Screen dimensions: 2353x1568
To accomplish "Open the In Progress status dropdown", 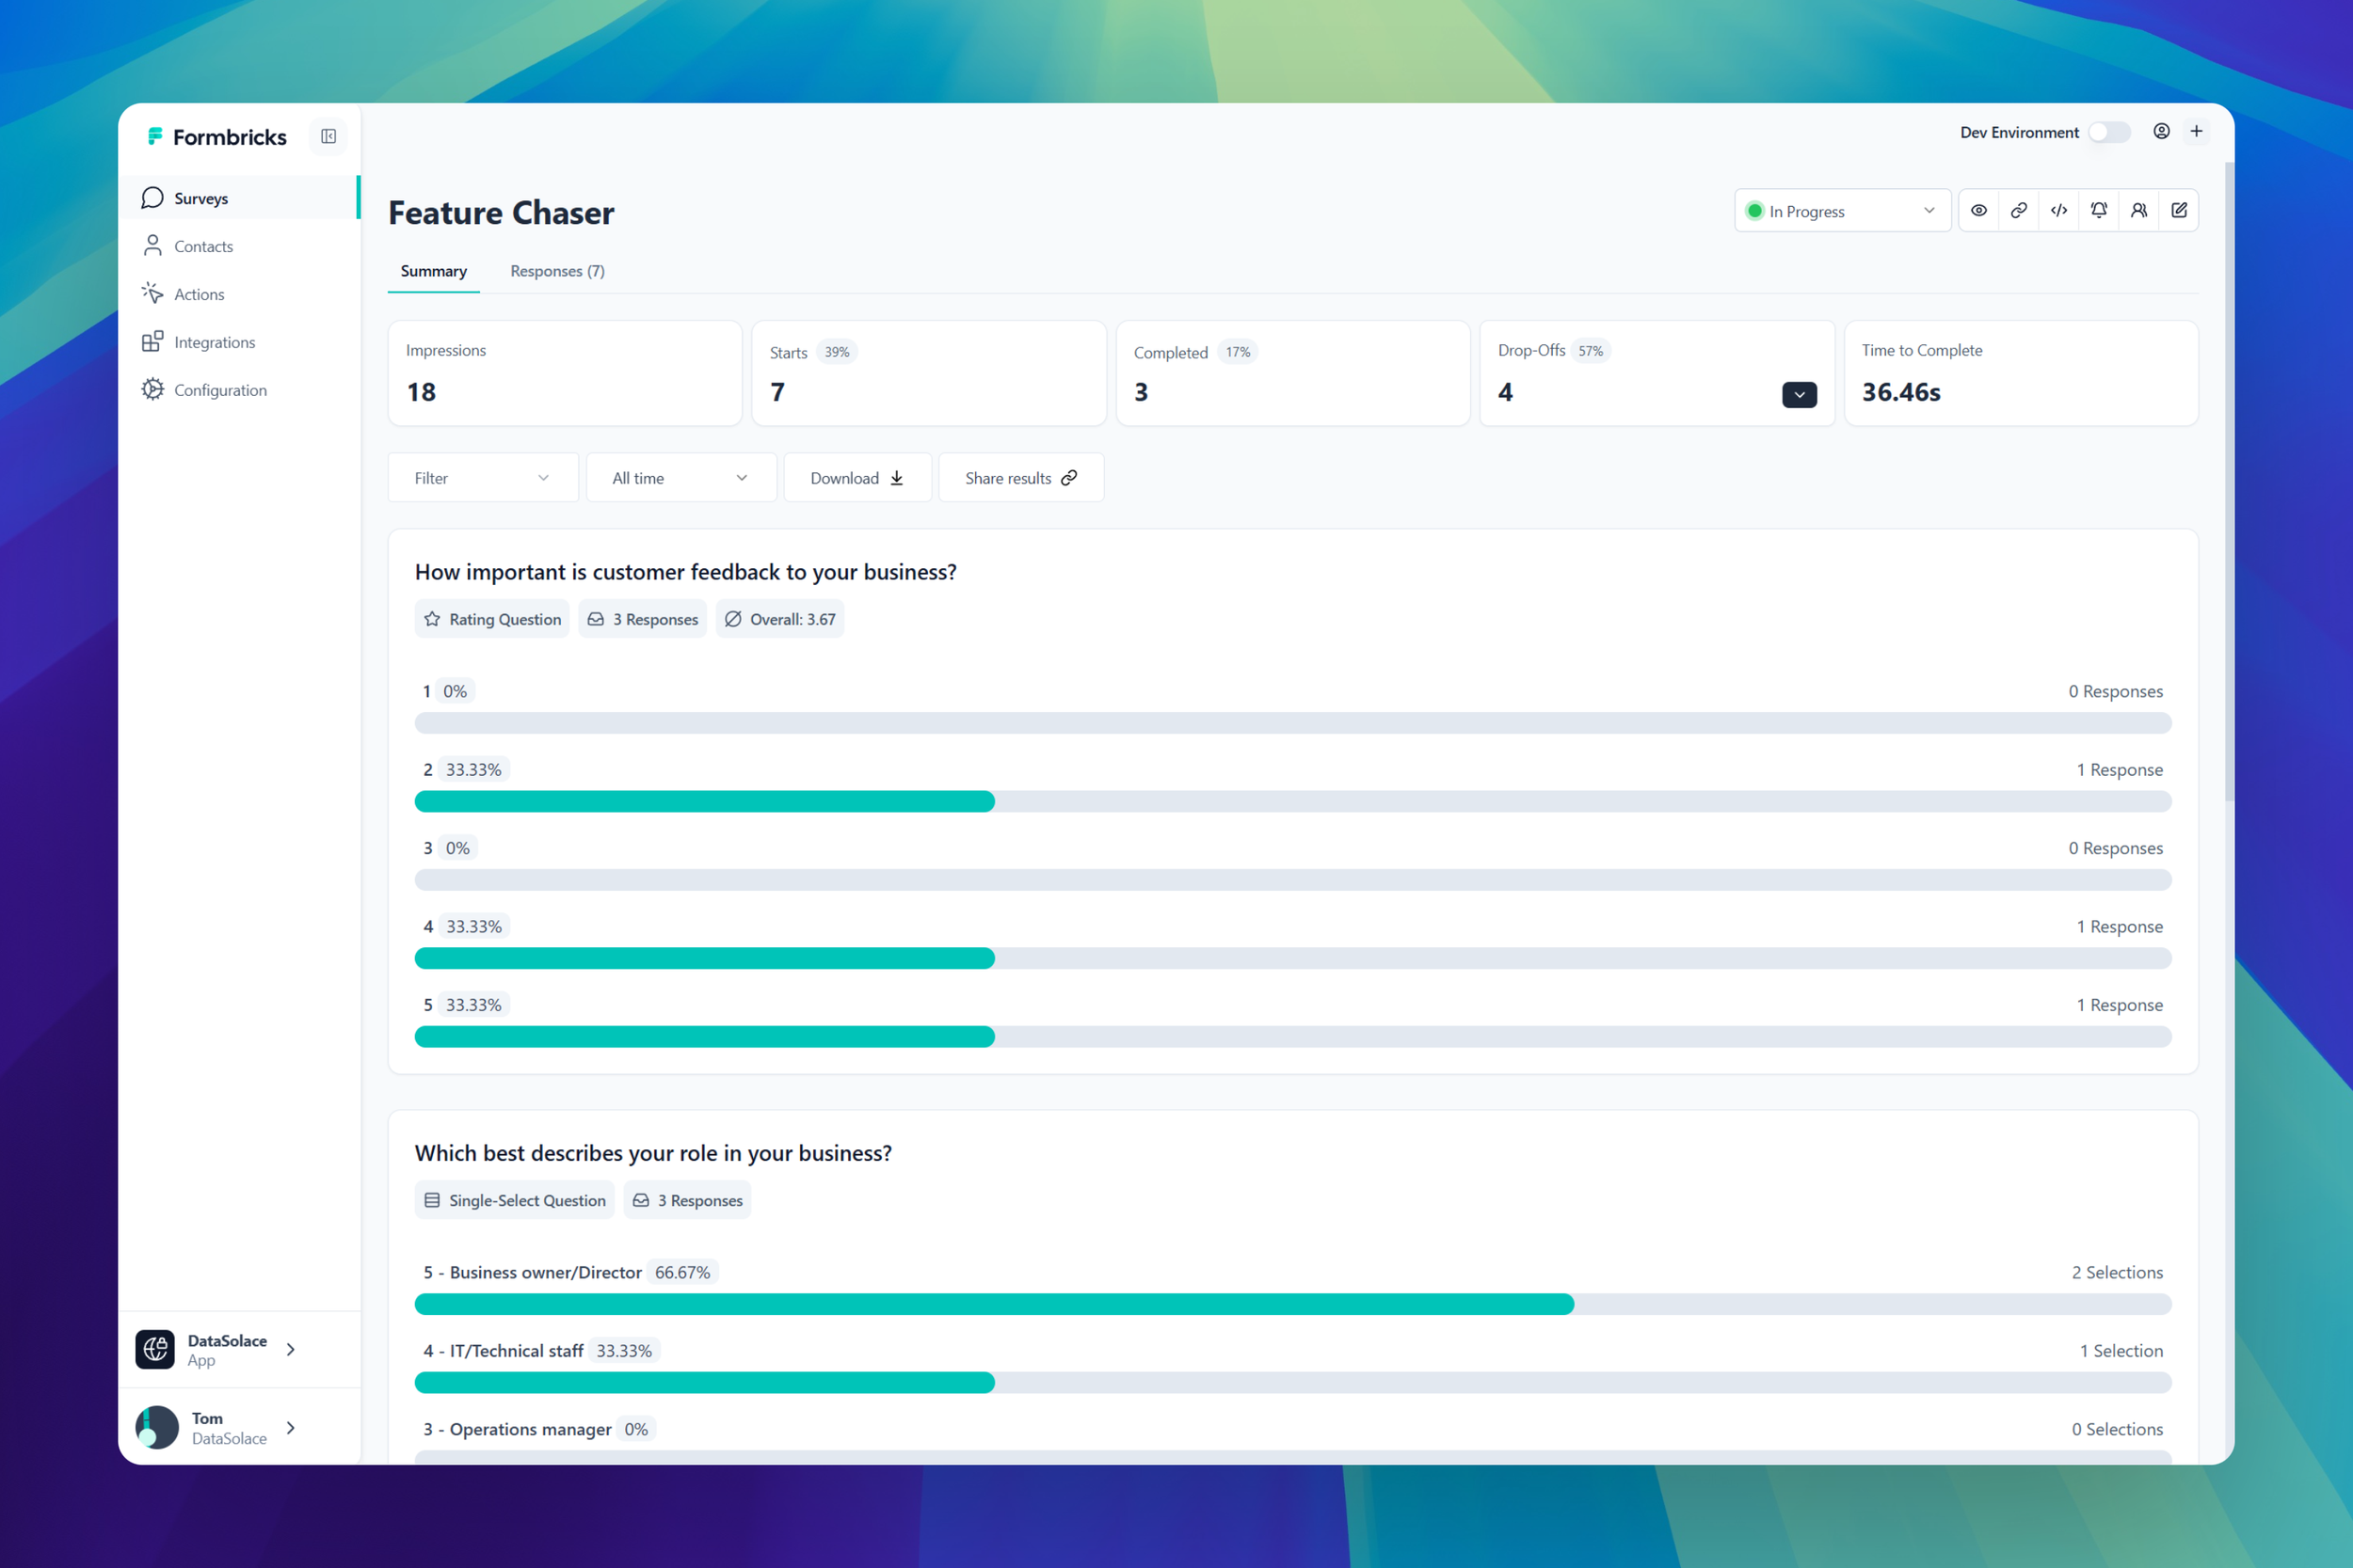I will pyautogui.click(x=1842, y=210).
